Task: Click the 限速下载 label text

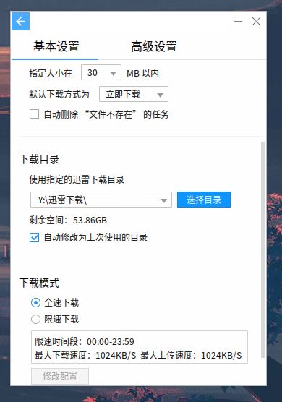Action: point(61,319)
